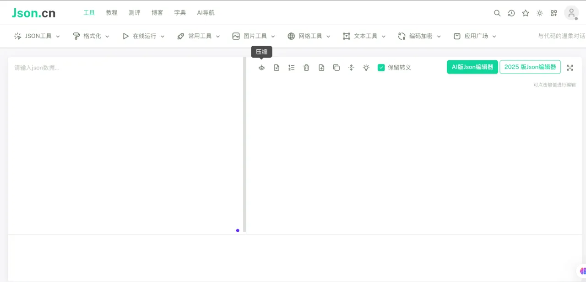
Task: Click the download file icon
Action: coord(321,68)
